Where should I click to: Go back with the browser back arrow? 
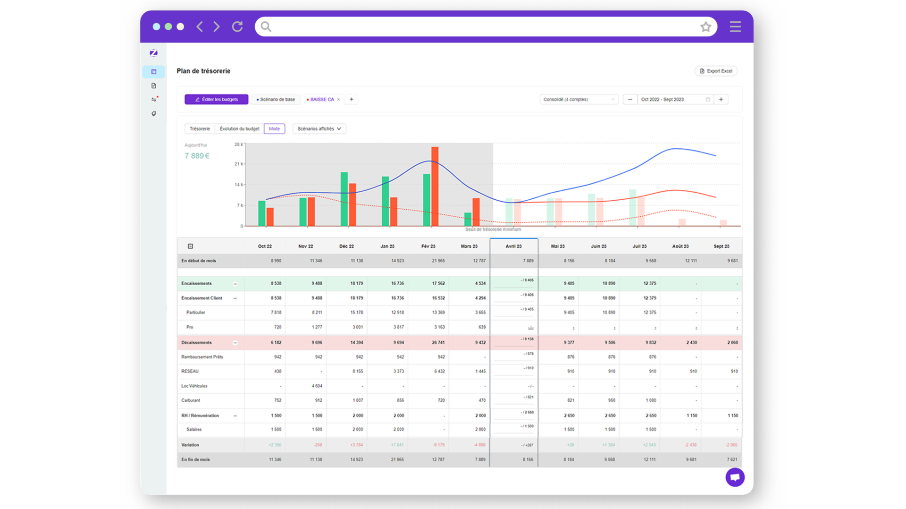click(x=200, y=26)
